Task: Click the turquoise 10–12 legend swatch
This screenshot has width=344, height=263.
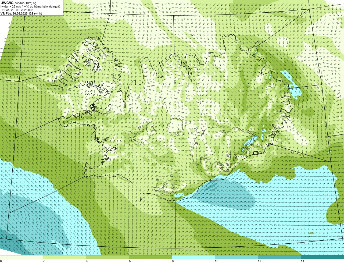Action: 236,257
